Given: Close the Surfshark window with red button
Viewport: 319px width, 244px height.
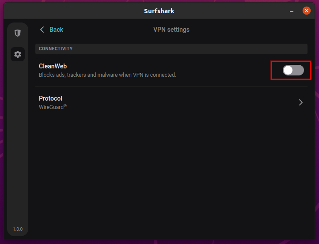Looking at the screenshot, I should [306, 11].
